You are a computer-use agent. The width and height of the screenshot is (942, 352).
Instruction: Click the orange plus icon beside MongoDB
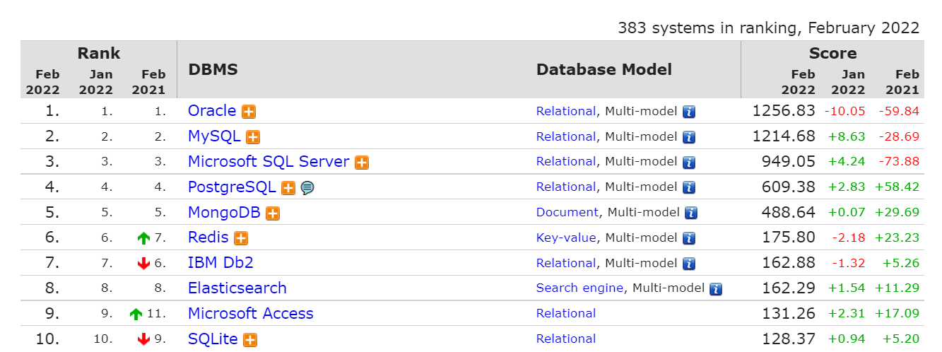coord(273,213)
